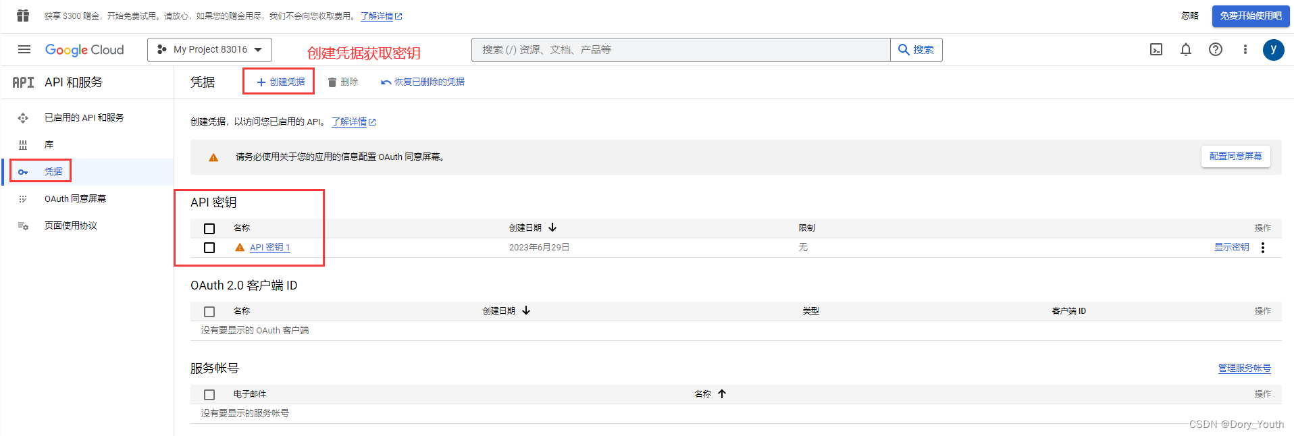Click the 忽略 dismiss button
The height and width of the screenshot is (436, 1294).
coord(1190,16)
